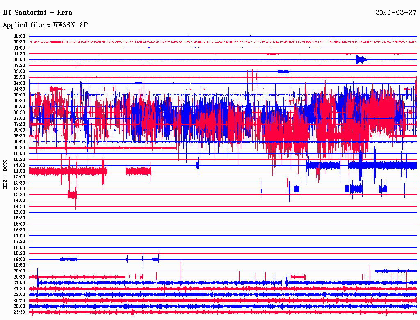Select the 14:30 time label
The height and width of the screenshot is (320, 420).
click(19, 207)
